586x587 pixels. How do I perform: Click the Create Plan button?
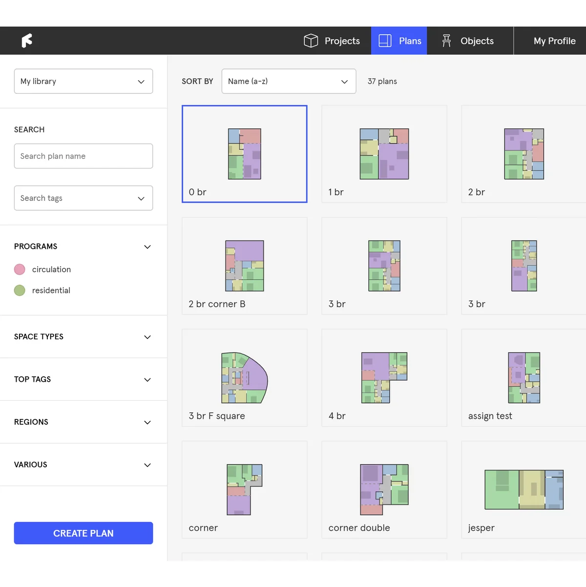click(x=84, y=533)
